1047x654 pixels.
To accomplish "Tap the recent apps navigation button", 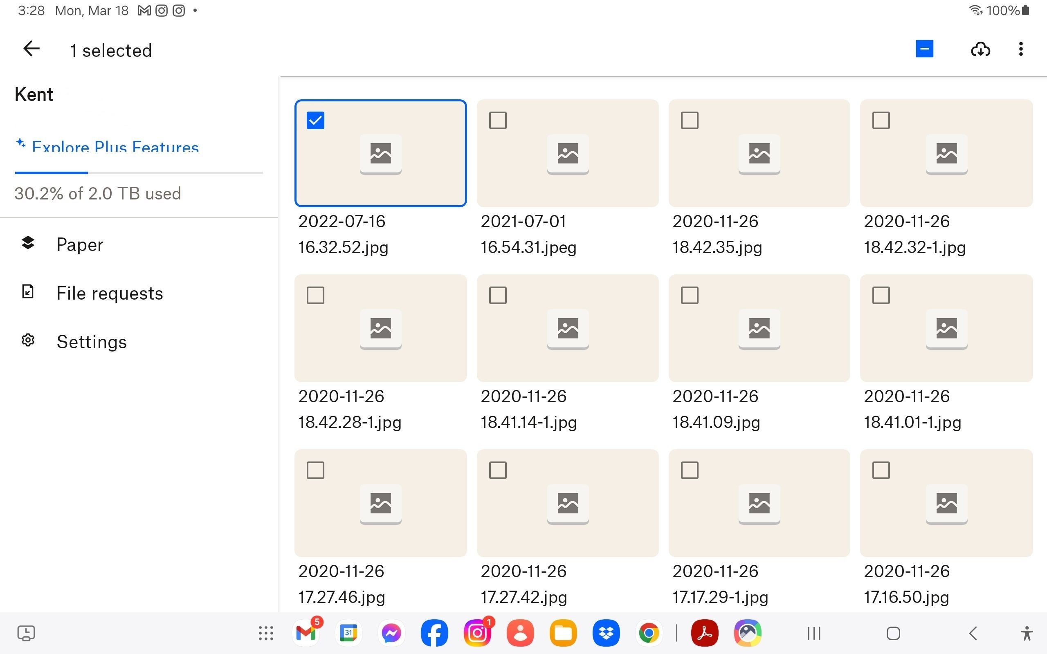I will pyautogui.click(x=814, y=633).
